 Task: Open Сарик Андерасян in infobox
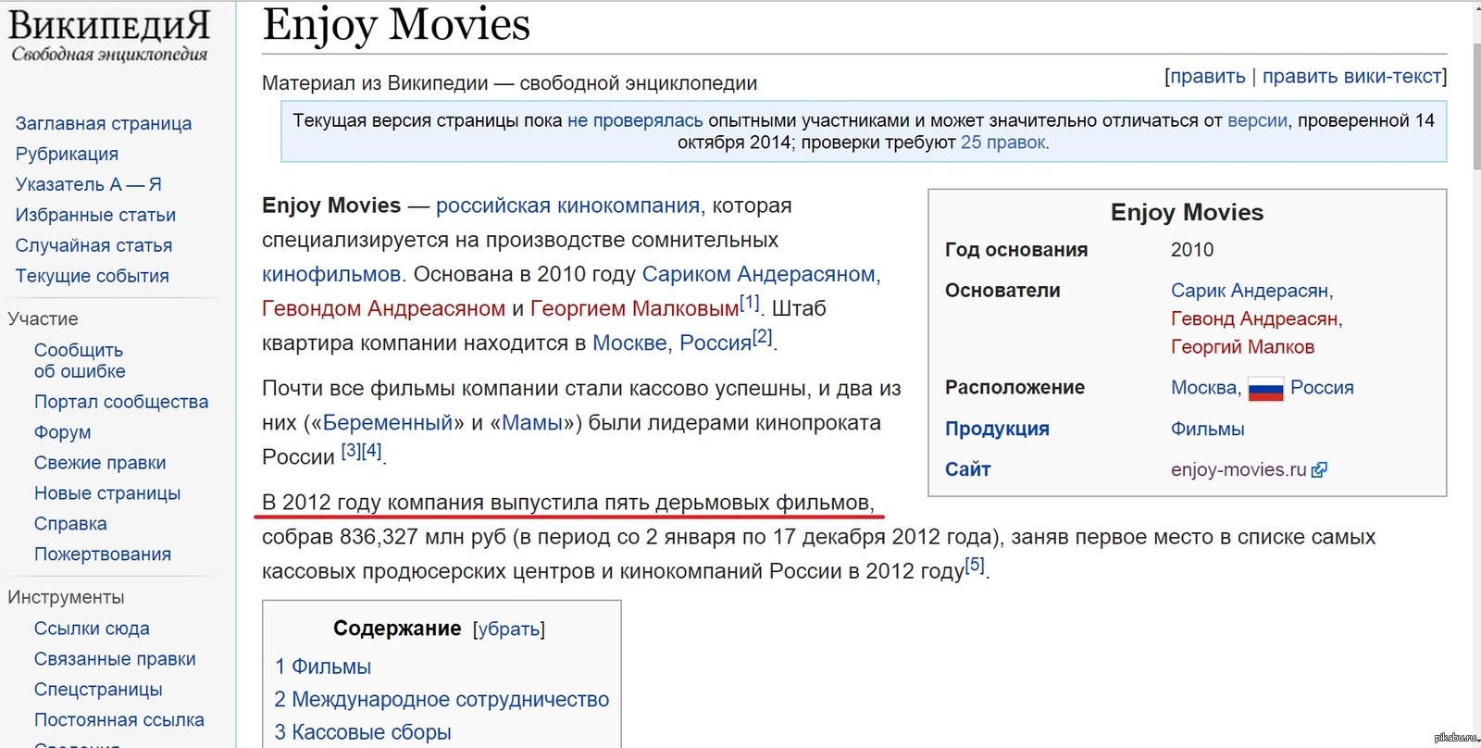click(x=1250, y=291)
